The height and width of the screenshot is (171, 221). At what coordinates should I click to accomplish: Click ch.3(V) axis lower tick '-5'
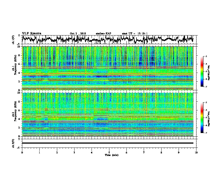[x=19, y=148]
